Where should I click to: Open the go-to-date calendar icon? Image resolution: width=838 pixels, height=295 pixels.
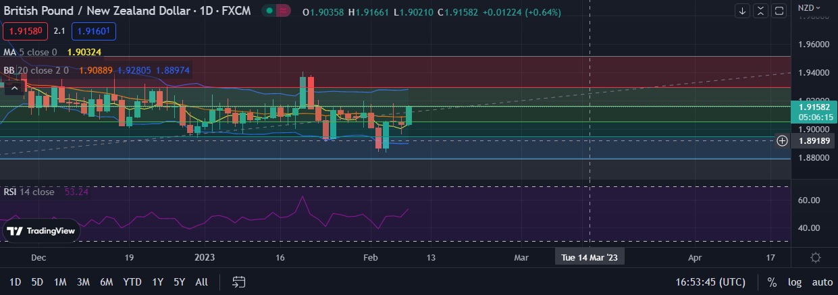click(x=238, y=281)
